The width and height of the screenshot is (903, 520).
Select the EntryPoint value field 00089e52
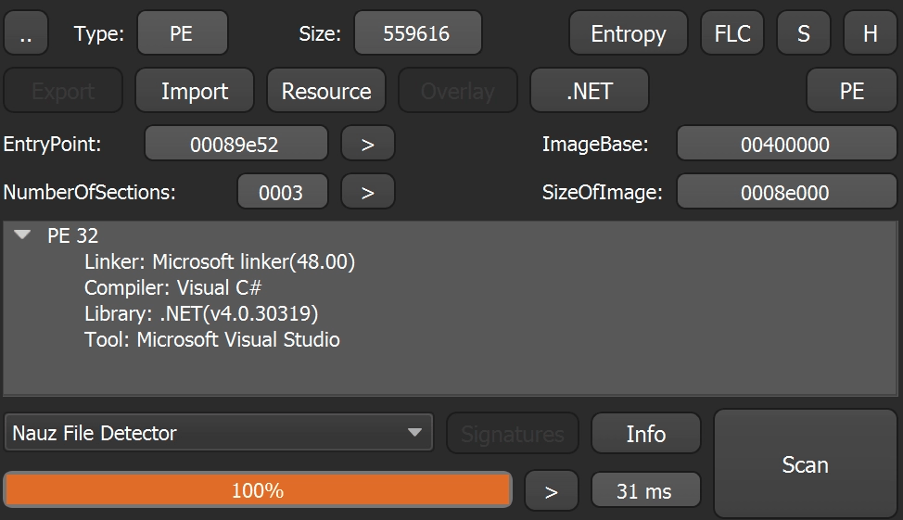pos(236,144)
